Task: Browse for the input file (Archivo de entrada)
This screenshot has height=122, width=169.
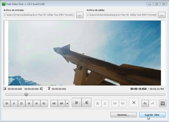Action: [80, 15]
